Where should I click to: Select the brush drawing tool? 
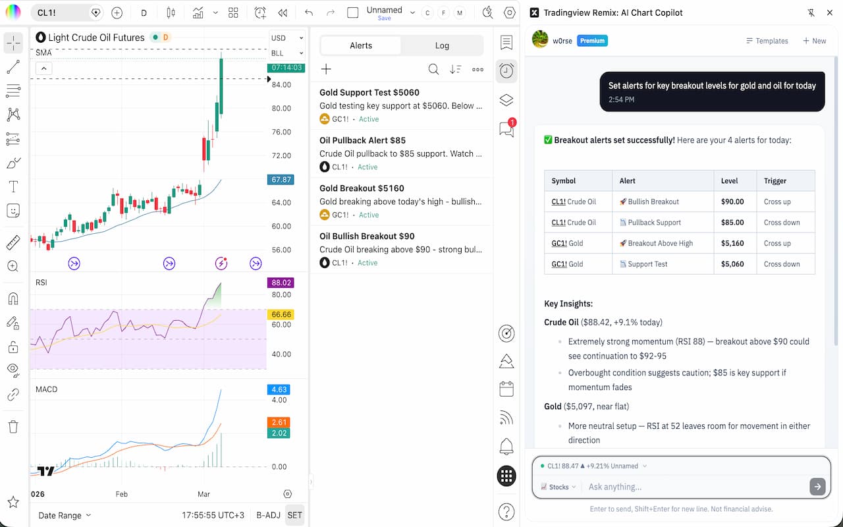click(x=13, y=163)
